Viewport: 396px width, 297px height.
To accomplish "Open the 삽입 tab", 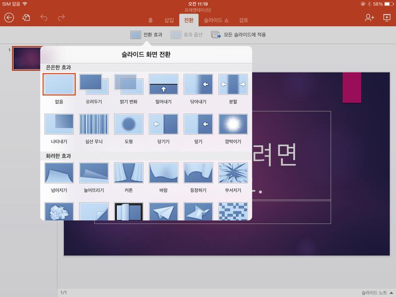I will point(169,20).
